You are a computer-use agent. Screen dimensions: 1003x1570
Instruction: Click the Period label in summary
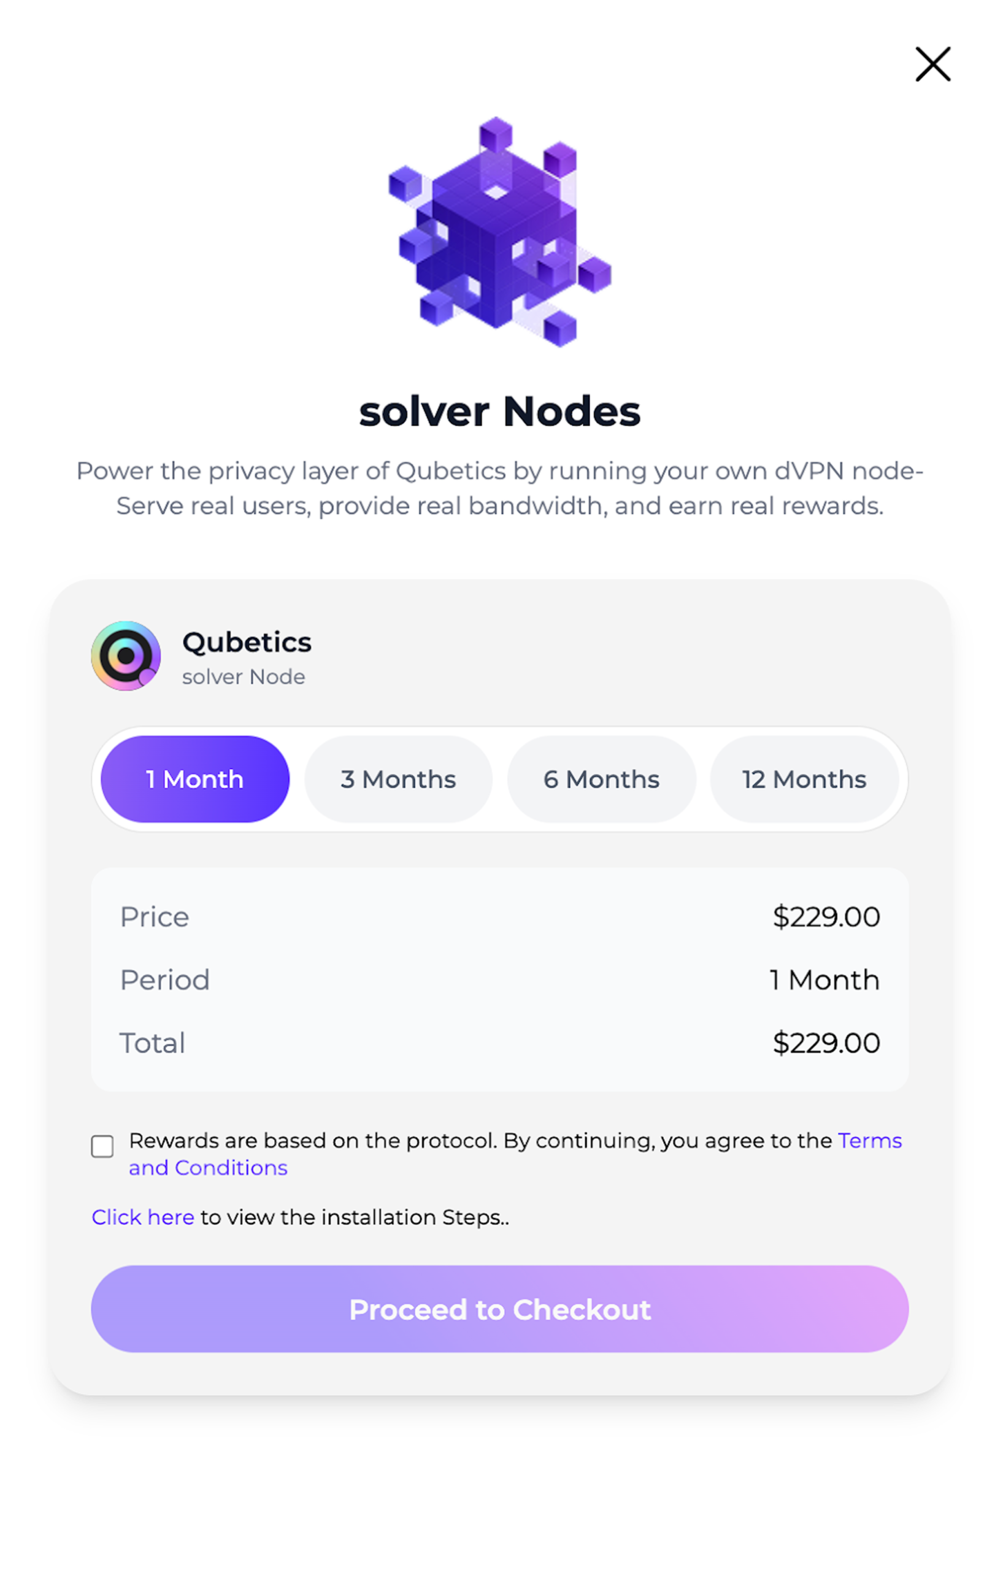164,980
